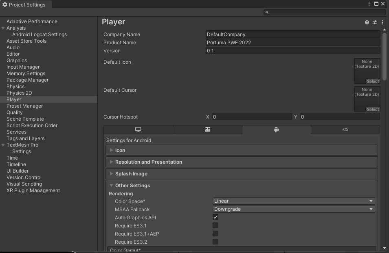Maximize the Project Settings window
Screen dimensions: 389x253
point(376,4)
